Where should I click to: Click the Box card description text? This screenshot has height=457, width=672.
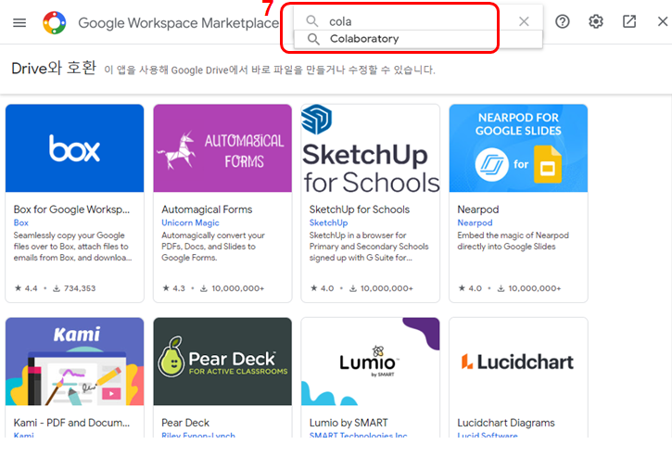click(72, 247)
